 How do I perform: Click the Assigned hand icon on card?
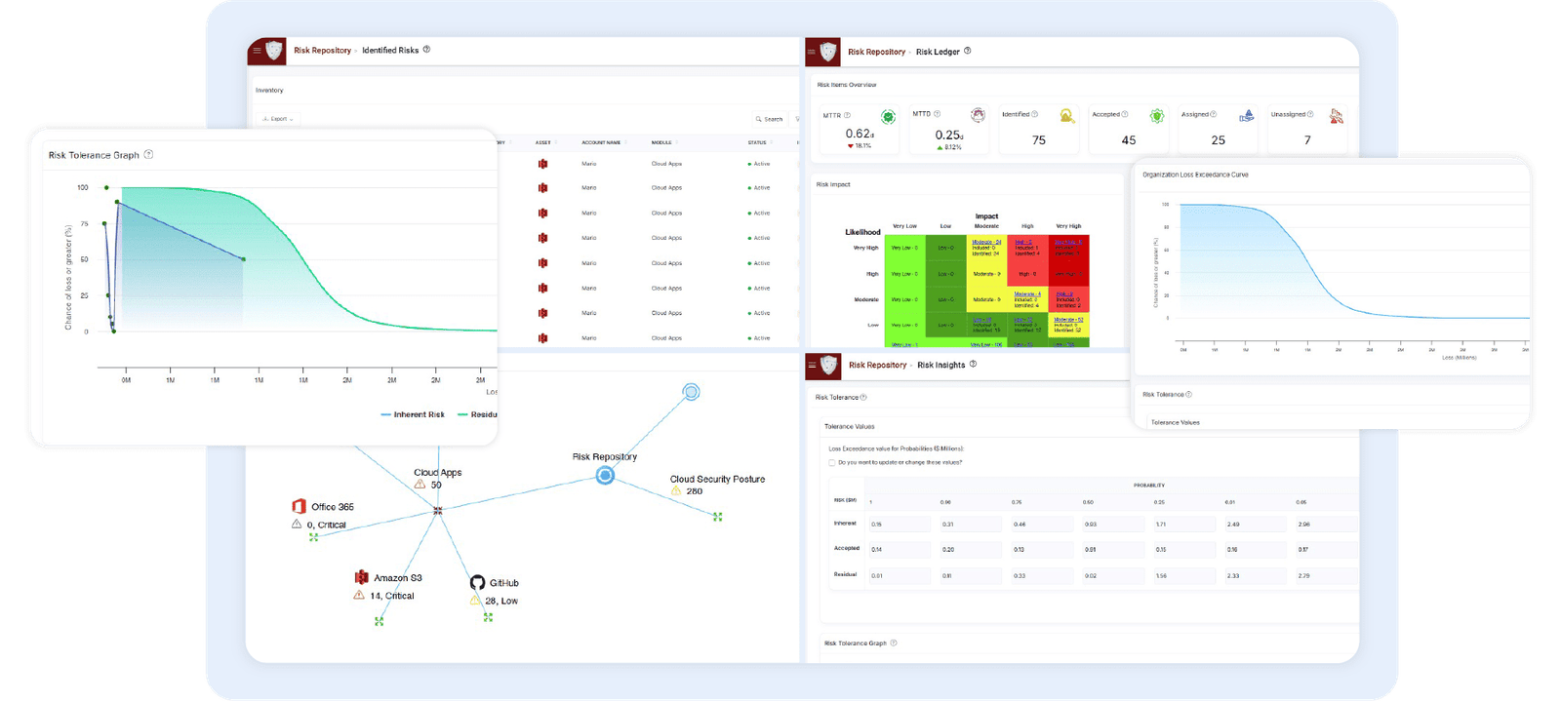click(x=1246, y=116)
